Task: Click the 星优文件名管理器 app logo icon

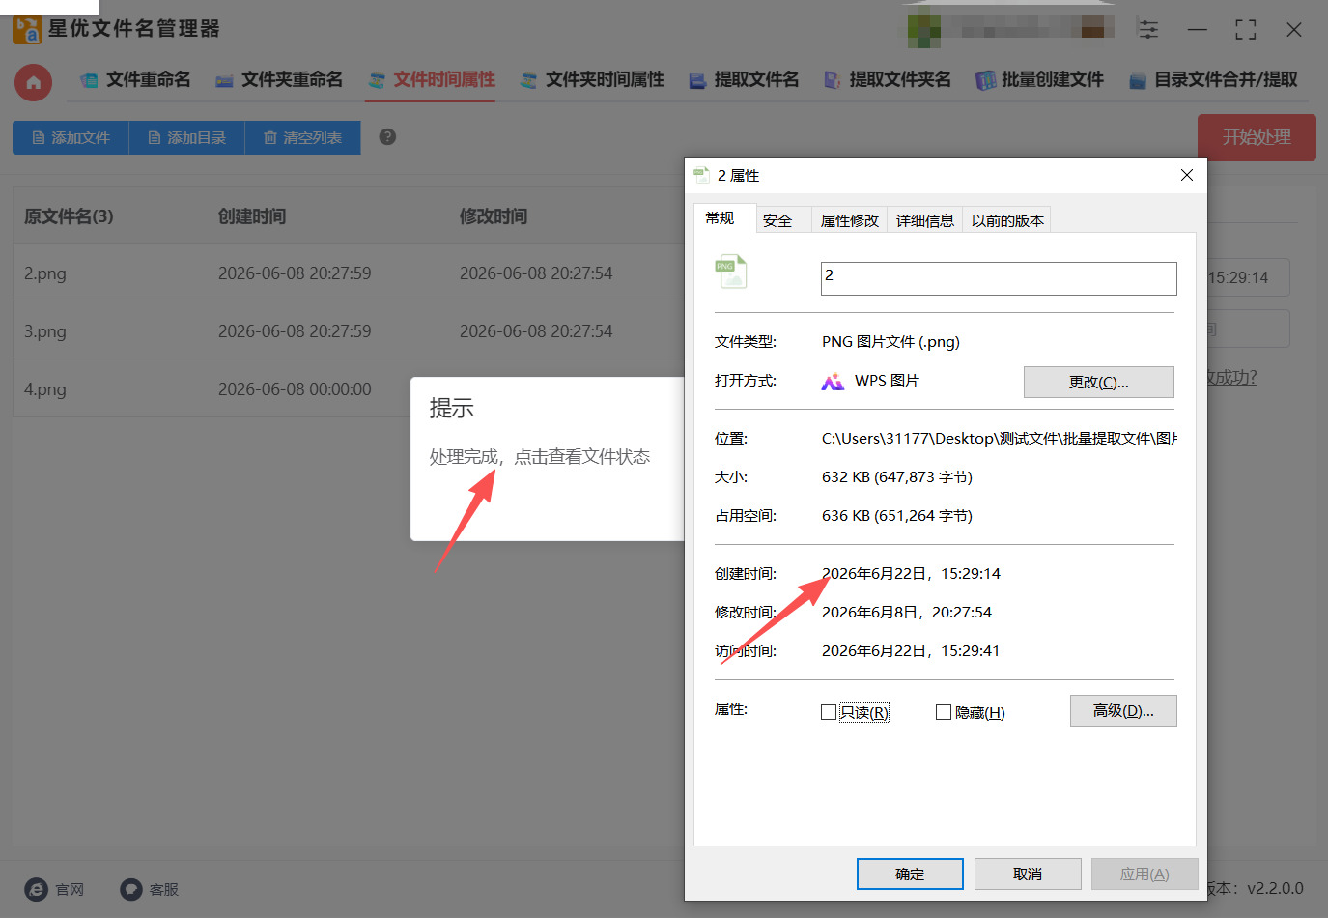Action: [27, 30]
